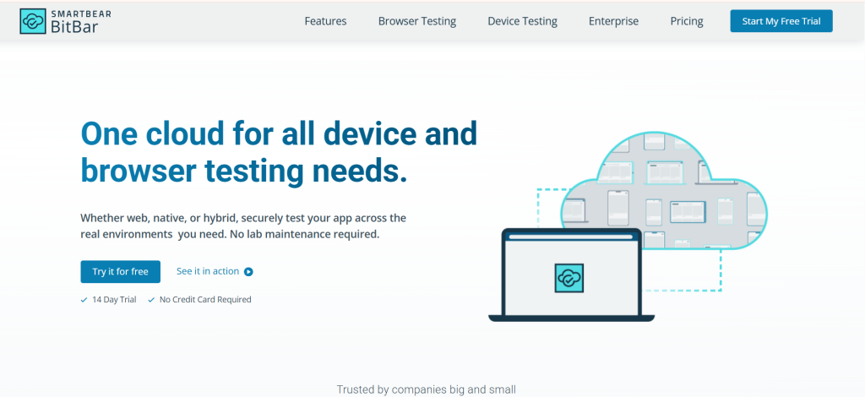Click the 14 Day Trial label

point(113,300)
